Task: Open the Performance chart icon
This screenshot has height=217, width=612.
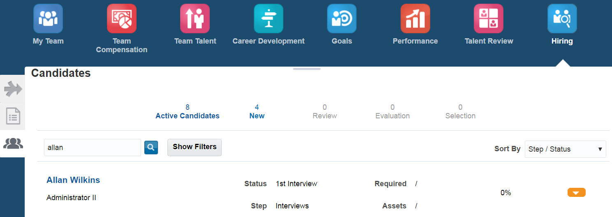Action: tap(415, 18)
